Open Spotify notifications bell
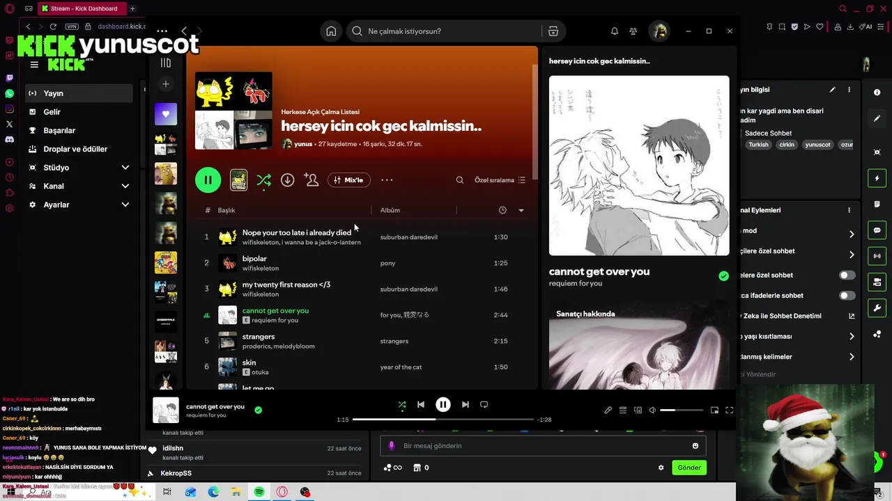 (x=615, y=31)
